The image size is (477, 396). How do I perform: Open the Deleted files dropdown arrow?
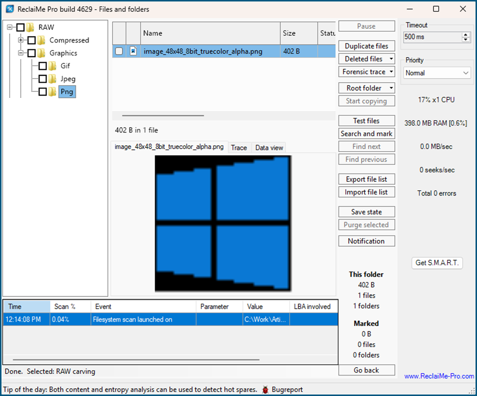coord(391,59)
